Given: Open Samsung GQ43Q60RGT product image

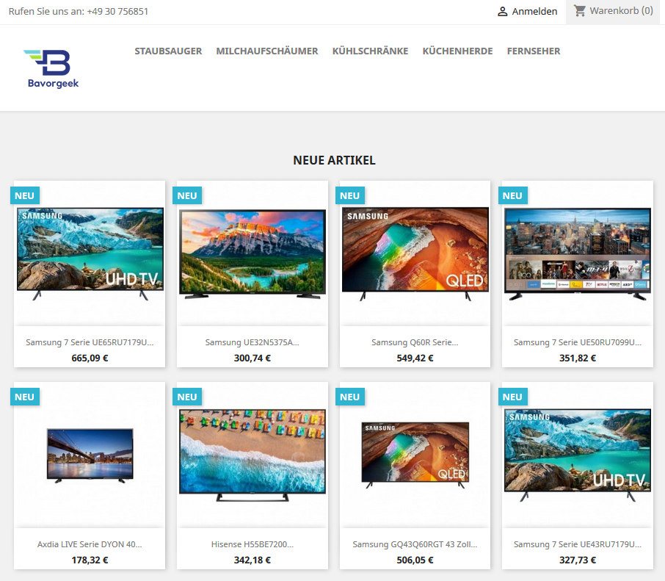Looking at the screenshot, I should click(x=415, y=455).
